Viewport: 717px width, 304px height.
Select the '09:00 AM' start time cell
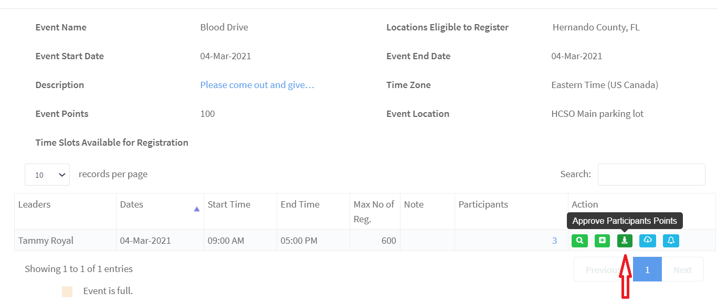[240, 241]
